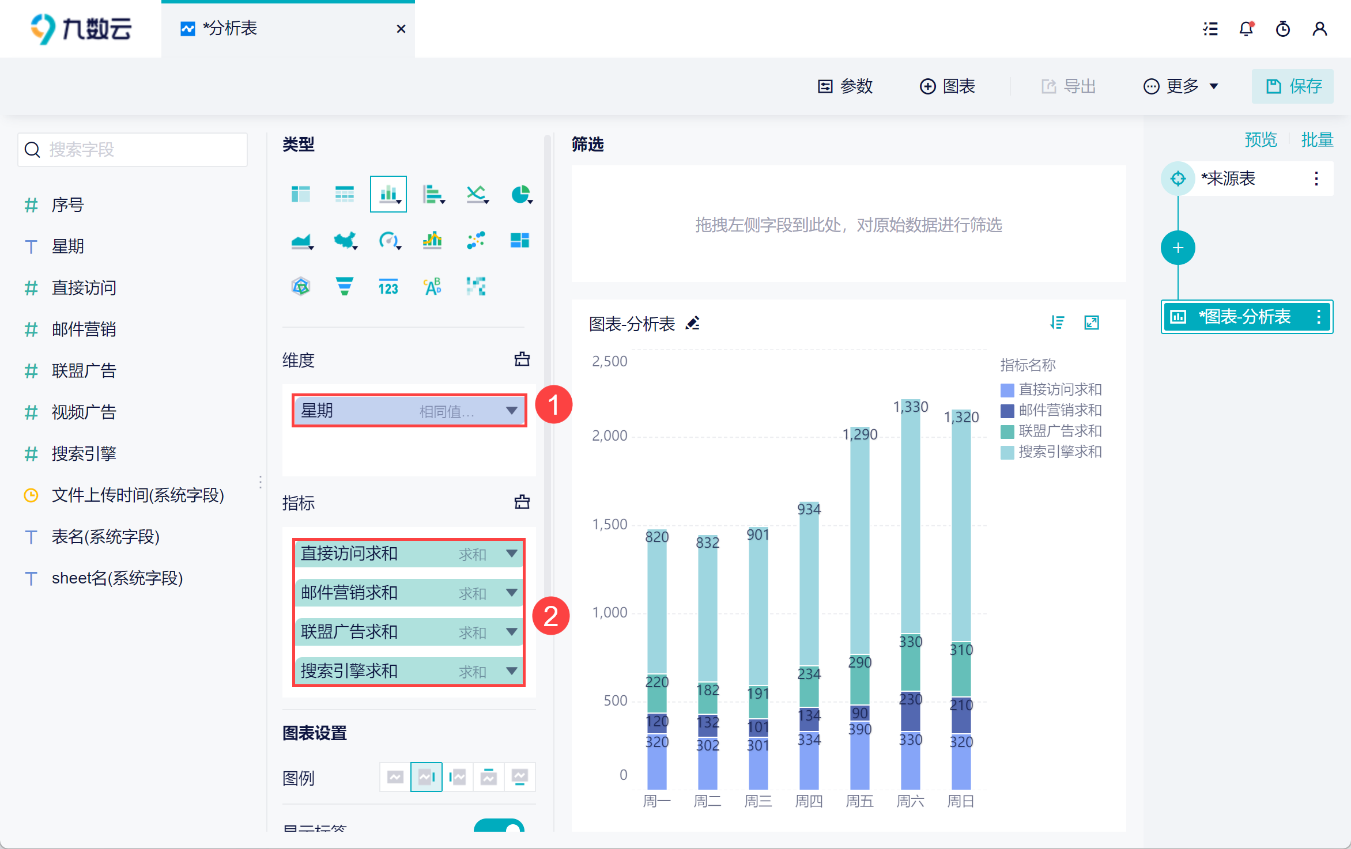Image resolution: width=1351 pixels, height=849 pixels.
Task: Select the no-legend layout option
Action: tap(395, 777)
